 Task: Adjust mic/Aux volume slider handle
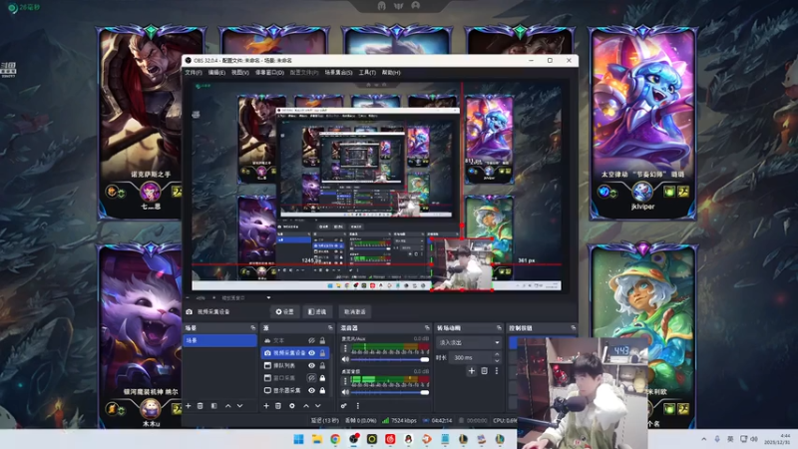(425, 359)
